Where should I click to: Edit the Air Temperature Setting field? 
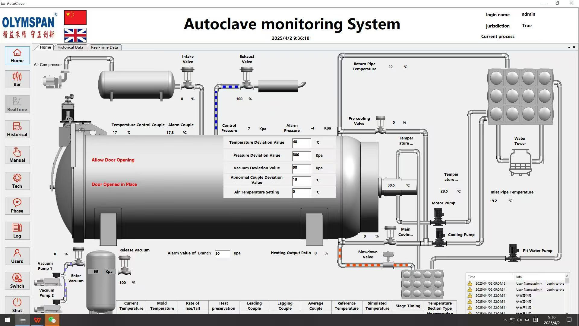[302, 193]
